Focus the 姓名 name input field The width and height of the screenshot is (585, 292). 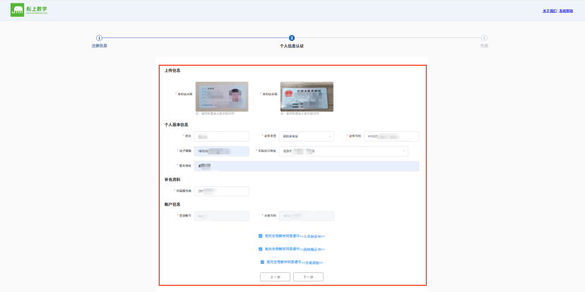click(x=222, y=136)
